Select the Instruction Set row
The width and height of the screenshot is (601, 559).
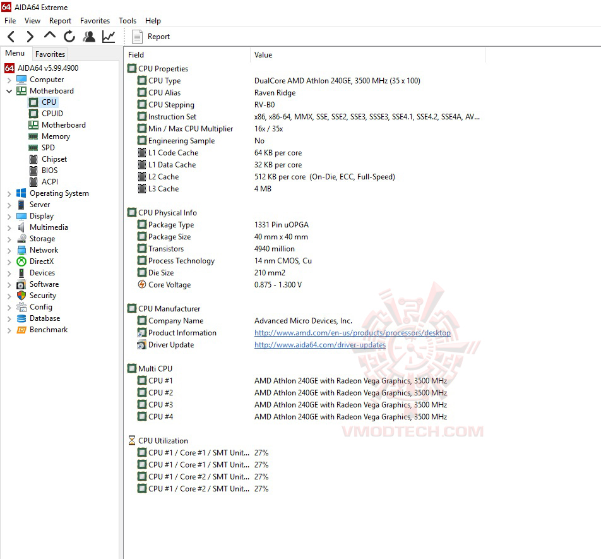pos(305,117)
